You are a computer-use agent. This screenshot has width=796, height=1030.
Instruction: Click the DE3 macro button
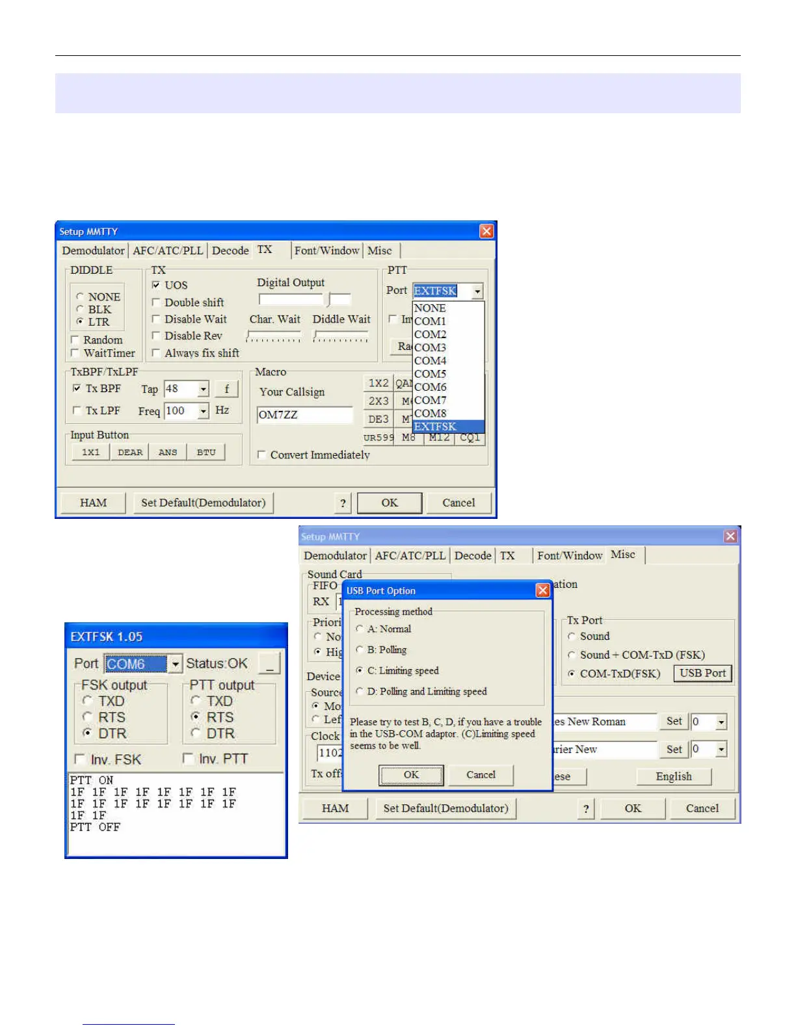click(378, 419)
